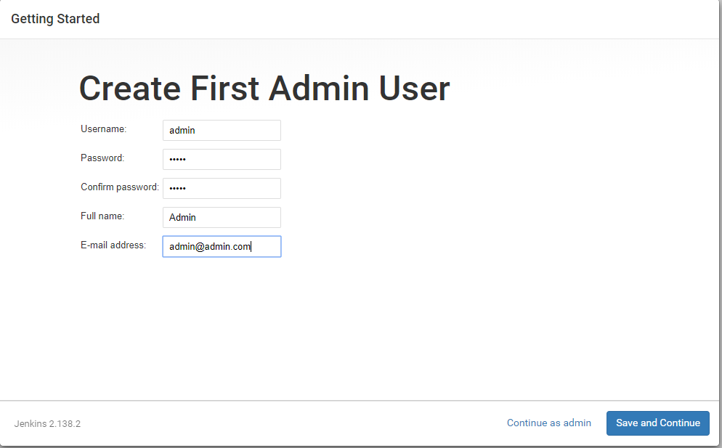Focus the E-mail address input field
Image resolution: width=722 pixels, height=448 pixels.
(222, 247)
